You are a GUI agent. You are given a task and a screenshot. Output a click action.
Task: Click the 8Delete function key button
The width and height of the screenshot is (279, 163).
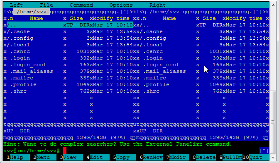pyautogui.click(x=204, y=157)
